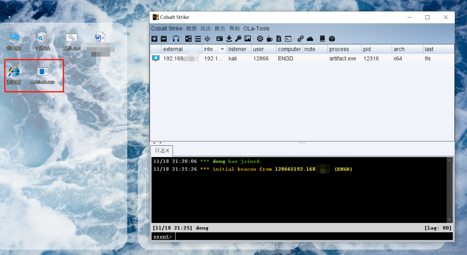Click the 'initial beacon from' log line

click(x=253, y=169)
